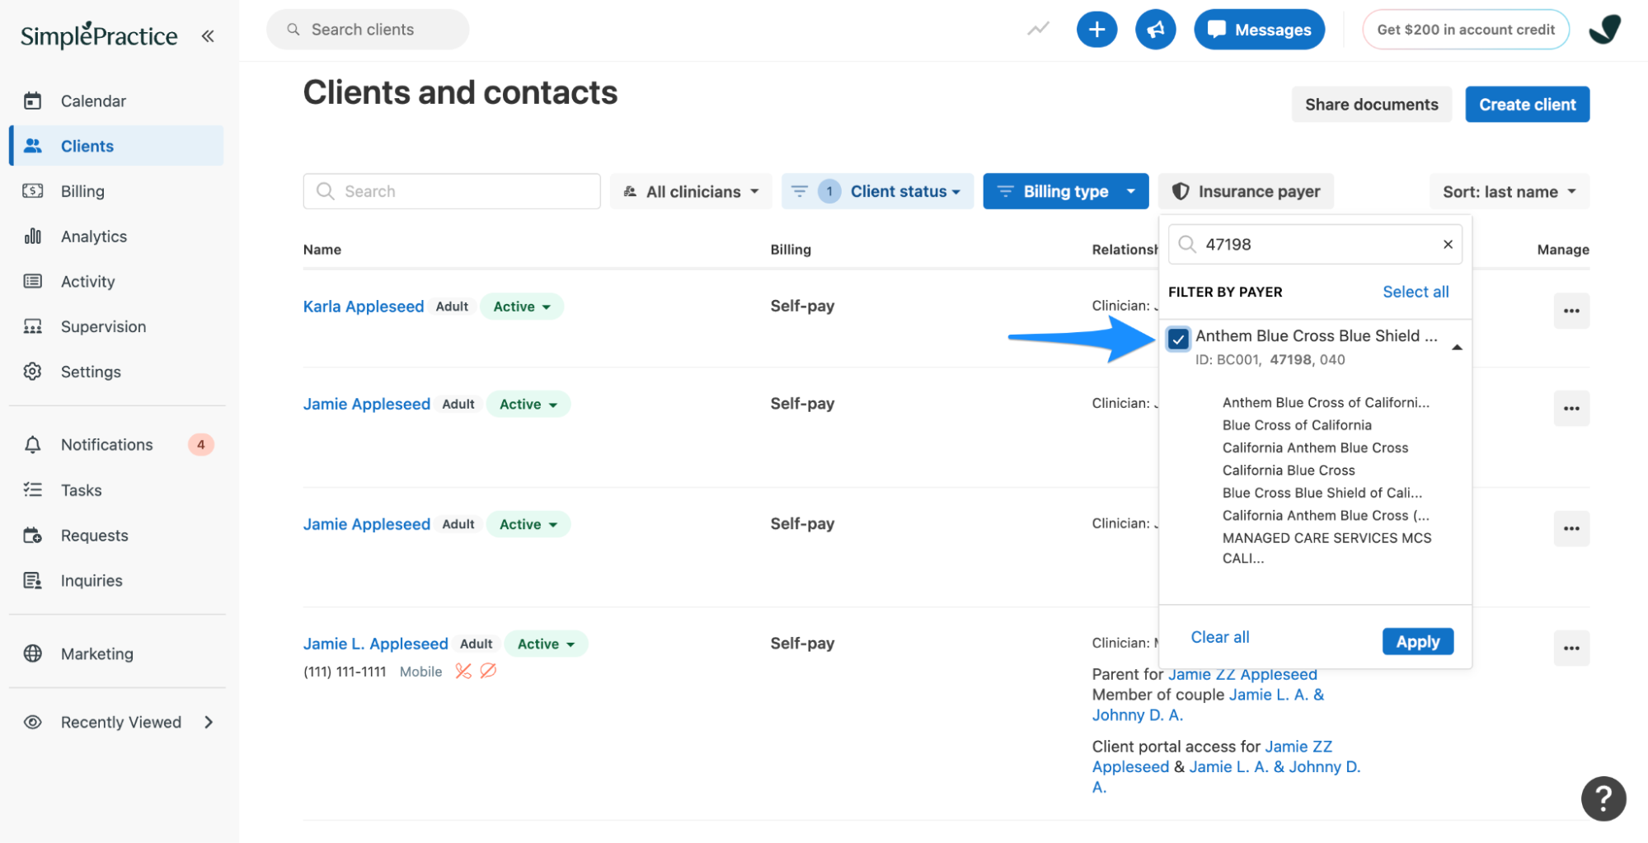
Task: Apply the insurance payer filter
Action: point(1417,641)
